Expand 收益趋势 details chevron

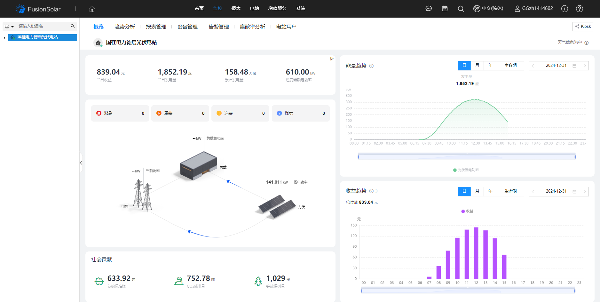(377, 191)
